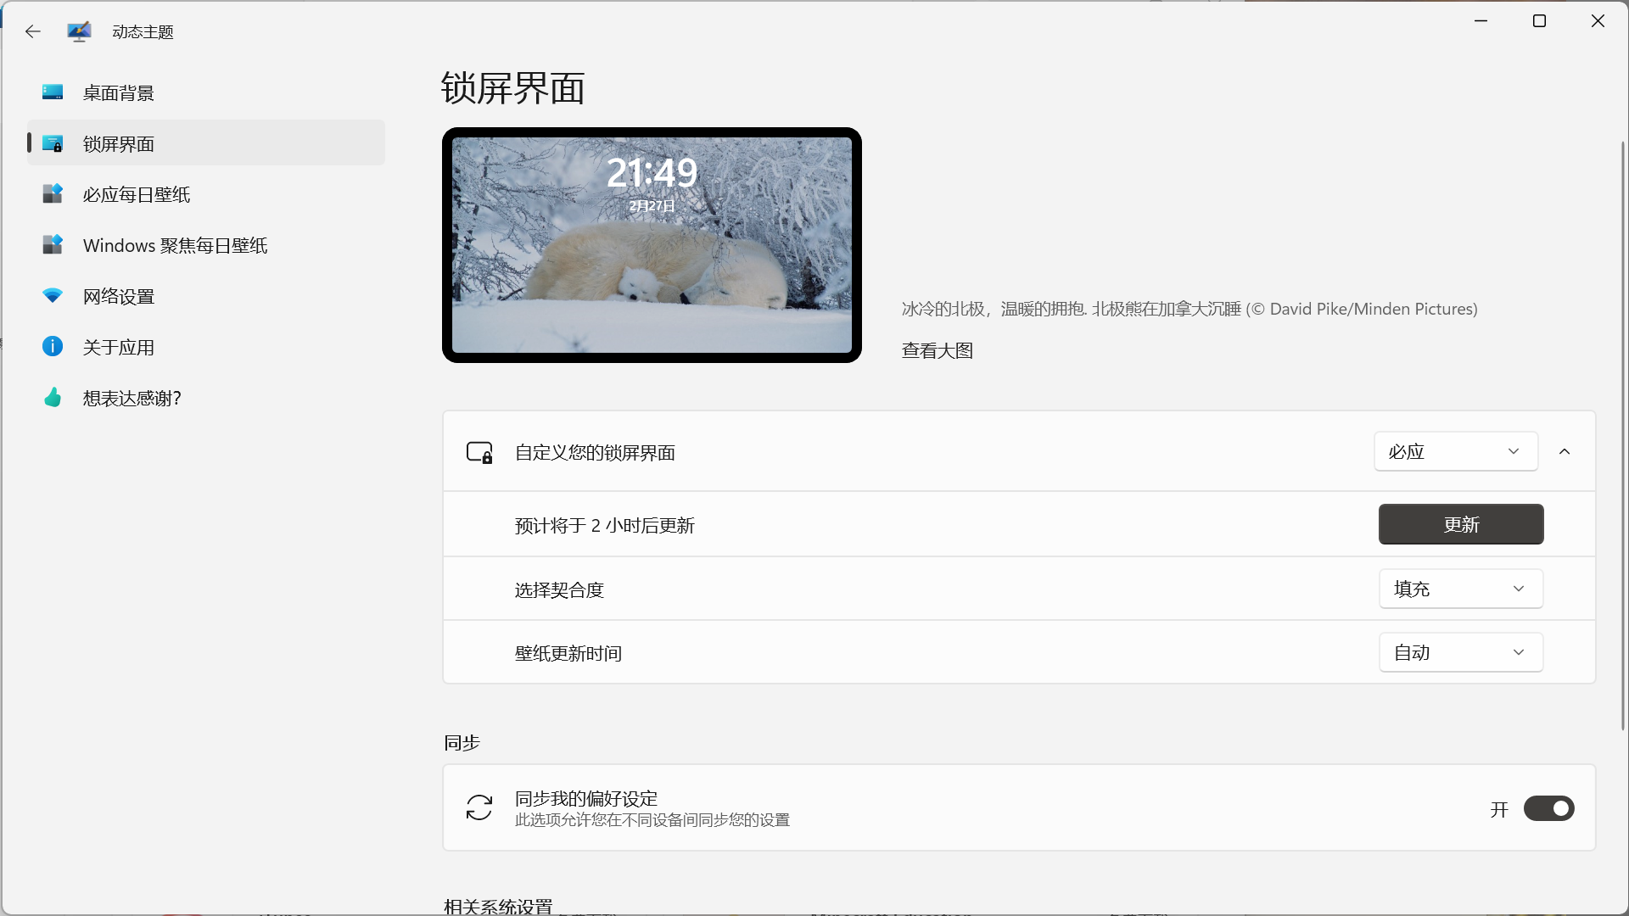1629x916 pixels.
Task: Click the thumbs-up icon for 想表达感谢
Action: [53, 397]
